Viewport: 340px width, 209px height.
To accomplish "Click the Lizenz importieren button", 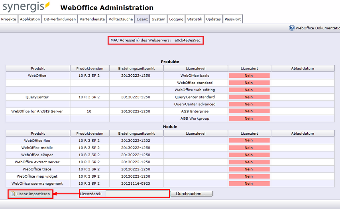I will click(x=31, y=194).
